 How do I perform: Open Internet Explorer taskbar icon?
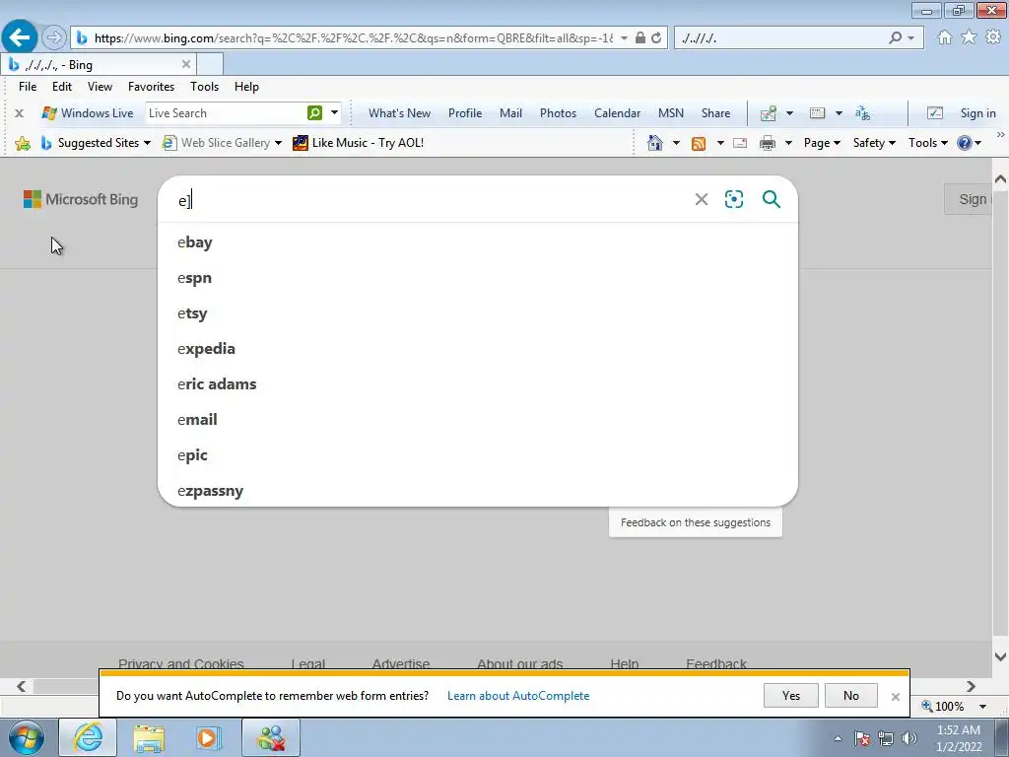point(88,737)
